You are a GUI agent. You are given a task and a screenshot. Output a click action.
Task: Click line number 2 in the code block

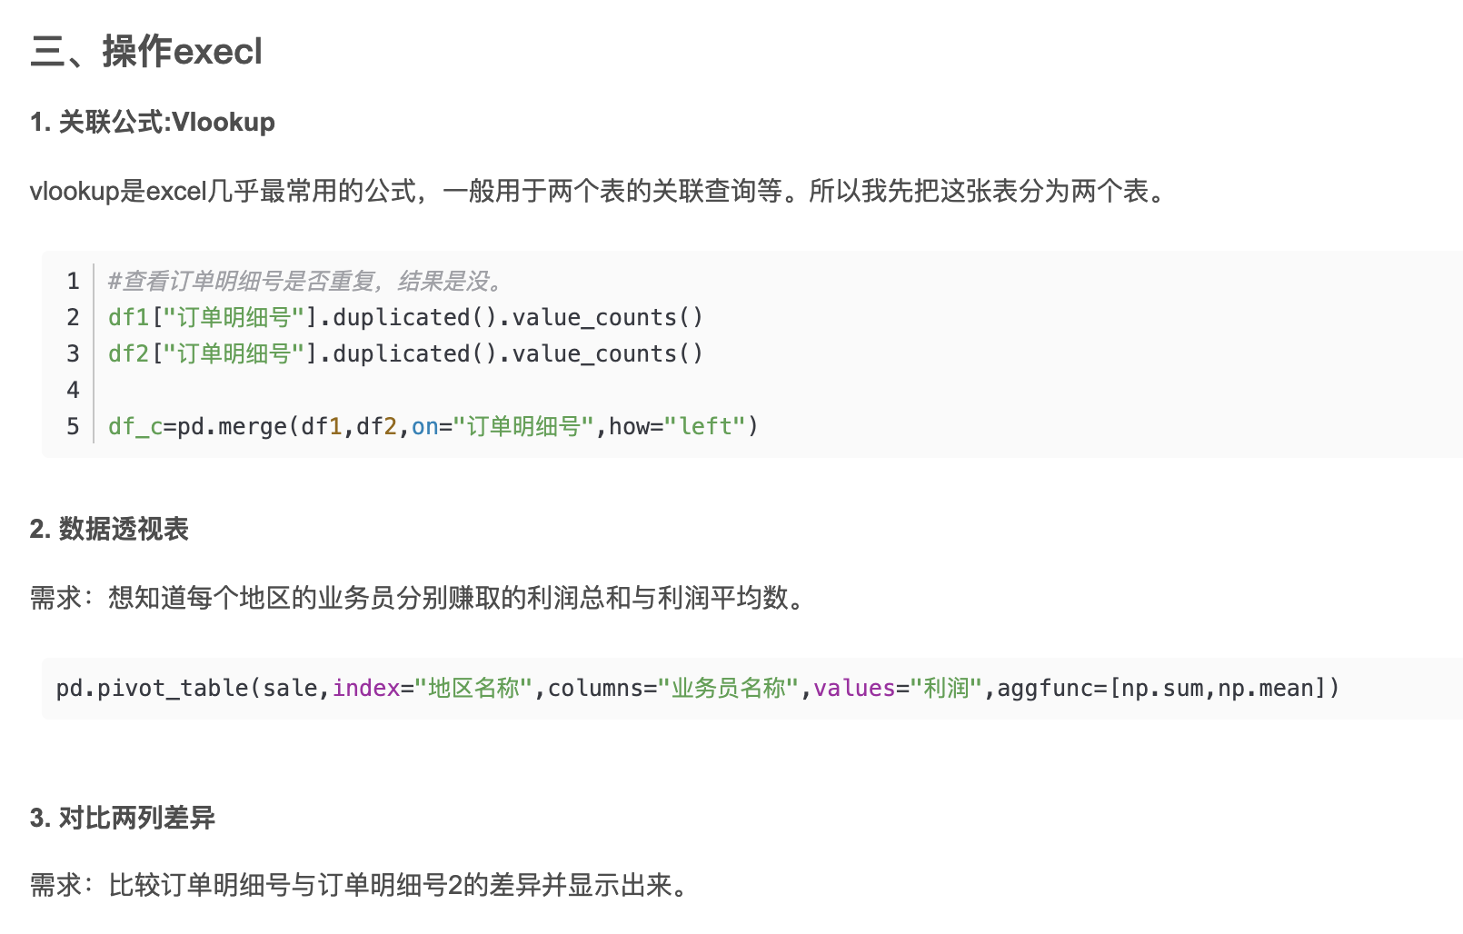(73, 317)
